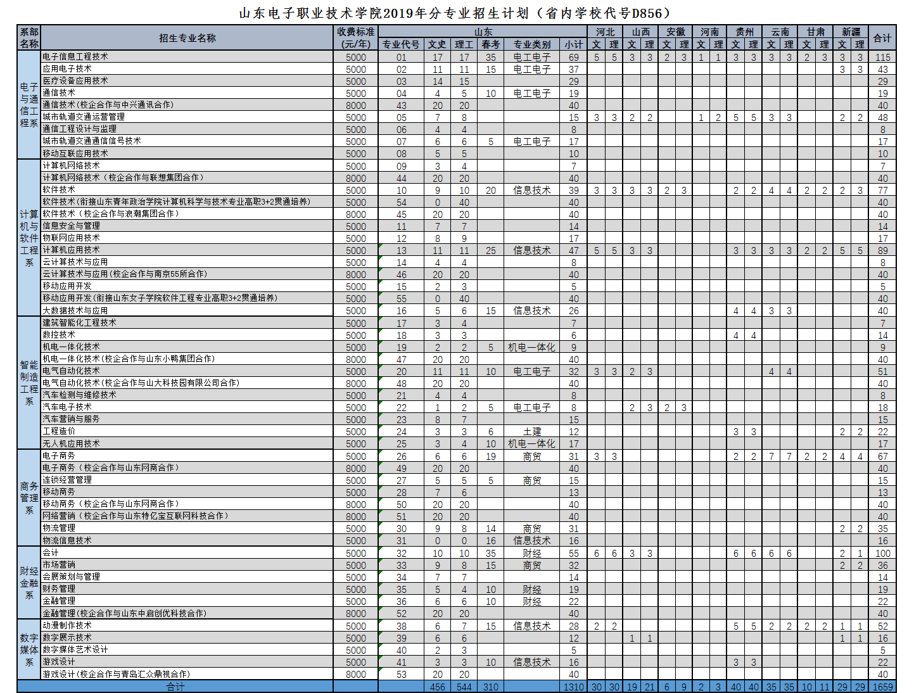914x693 pixels.
Task: Select department cell "电子与通信工程系"
Action: pos(29,105)
